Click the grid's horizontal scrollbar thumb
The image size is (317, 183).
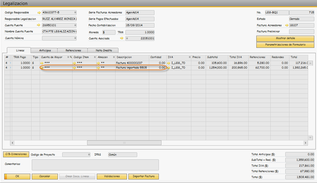coord(124,143)
